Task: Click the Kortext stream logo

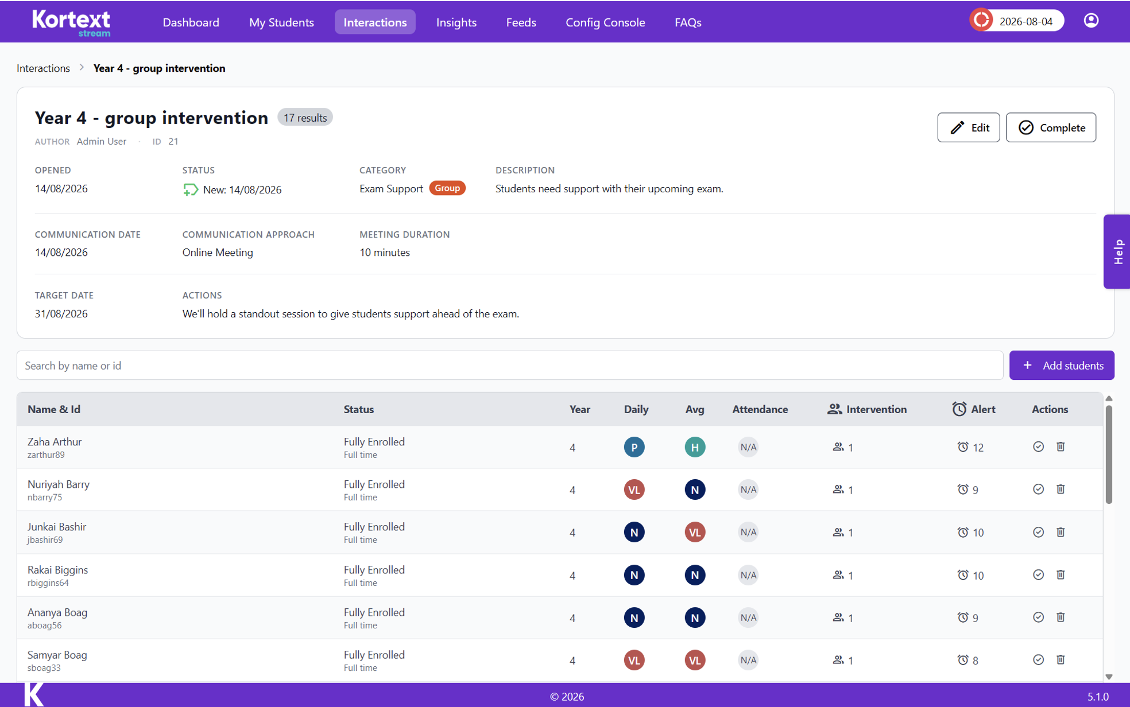Action: point(71,24)
